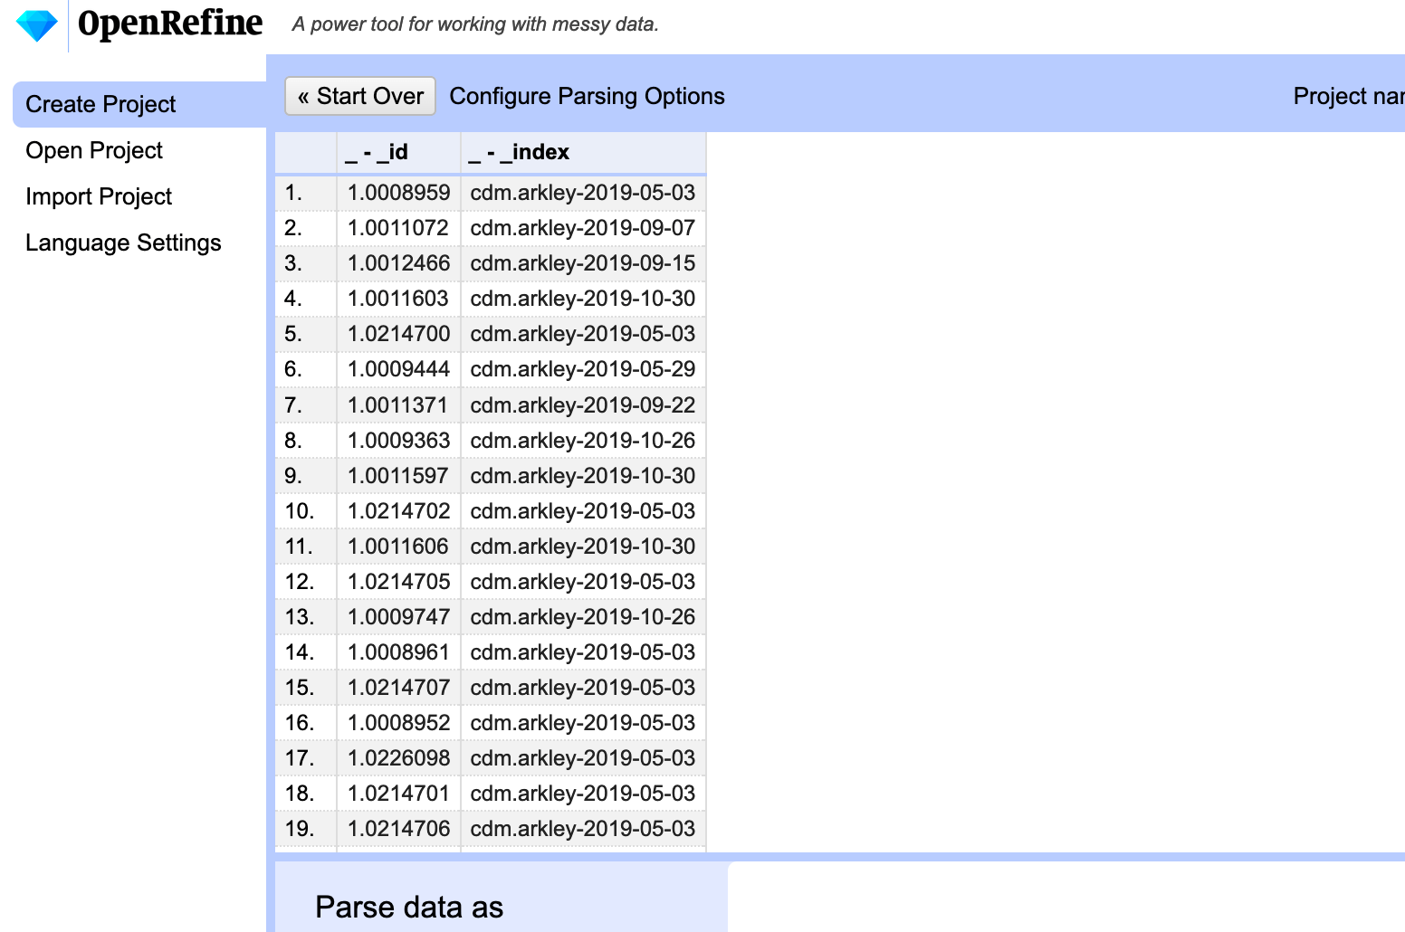The width and height of the screenshot is (1405, 932).
Task: Click cell value 1.0214701
Action: pos(398,794)
